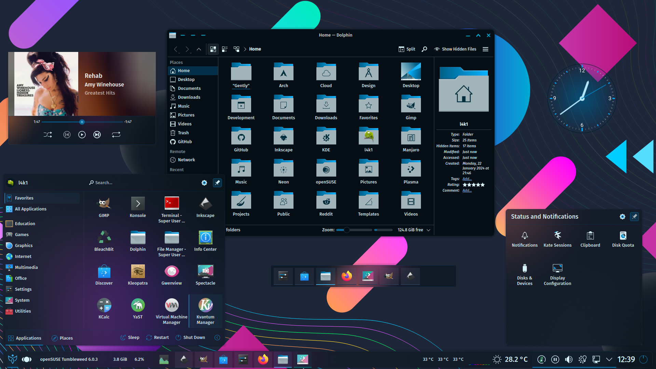Click the Restart button
The height and width of the screenshot is (369, 656).
pos(158,338)
